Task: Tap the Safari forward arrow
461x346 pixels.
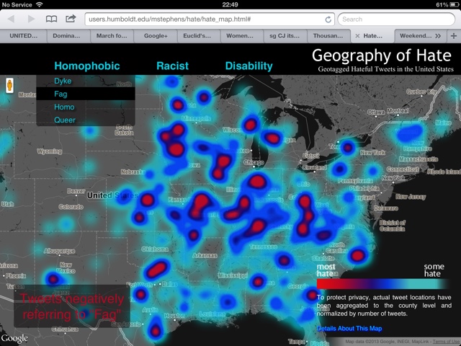Action: coord(31,19)
